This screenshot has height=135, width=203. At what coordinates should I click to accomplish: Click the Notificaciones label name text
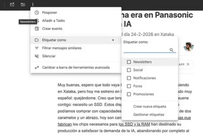[144, 78]
